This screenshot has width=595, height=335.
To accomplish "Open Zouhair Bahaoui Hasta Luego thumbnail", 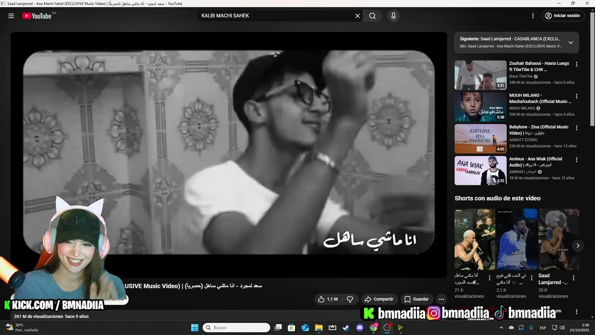I will [x=480, y=75].
